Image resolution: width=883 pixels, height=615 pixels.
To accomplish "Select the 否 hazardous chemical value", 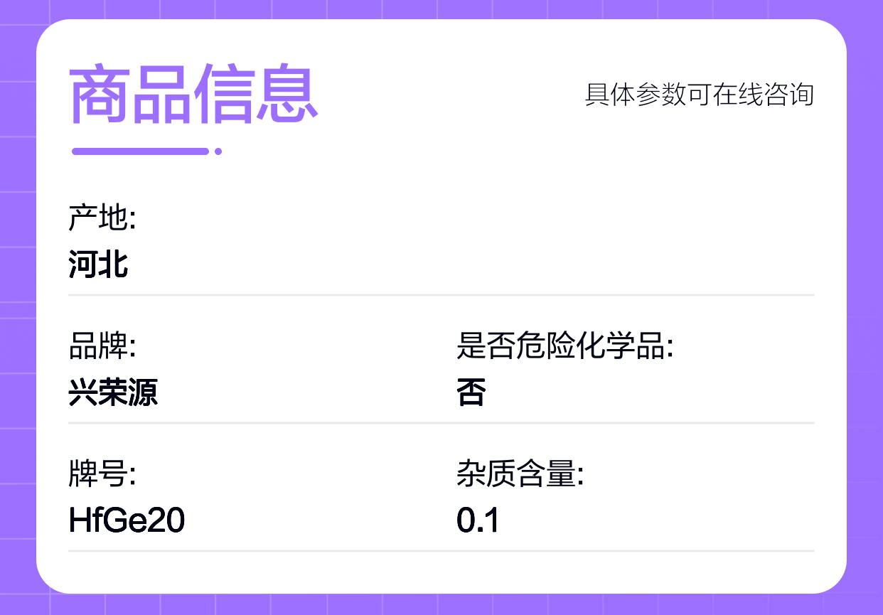I will (x=471, y=392).
